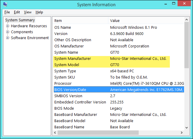The image size is (193, 139).
Task: Open the File menu
Action: 7,12
